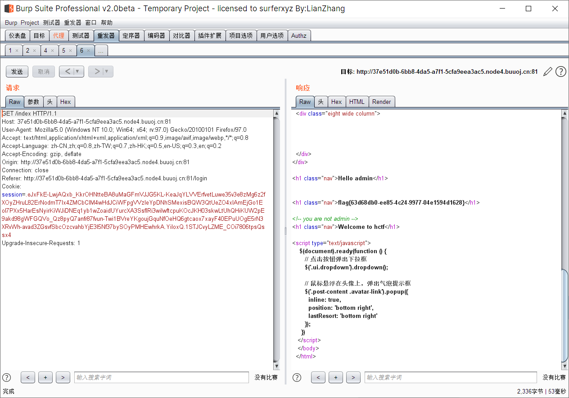Go to previous request with < button
Viewport: 569px width, 398px height.
point(67,72)
